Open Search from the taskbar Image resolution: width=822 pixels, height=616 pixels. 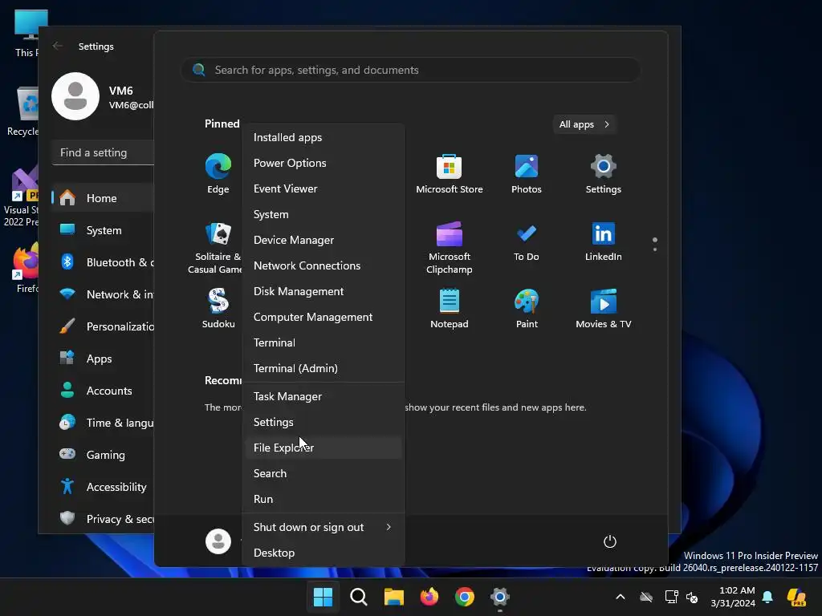pyautogui.click(x=359, y=597)
